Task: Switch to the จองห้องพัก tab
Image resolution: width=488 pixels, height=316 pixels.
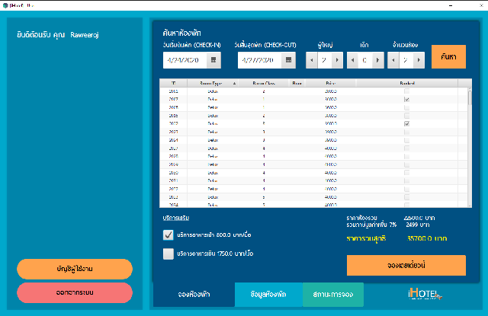Action: pos(194,294)
